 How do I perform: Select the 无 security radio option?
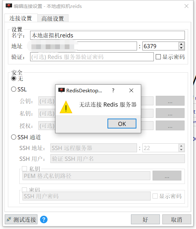(14, 78)
